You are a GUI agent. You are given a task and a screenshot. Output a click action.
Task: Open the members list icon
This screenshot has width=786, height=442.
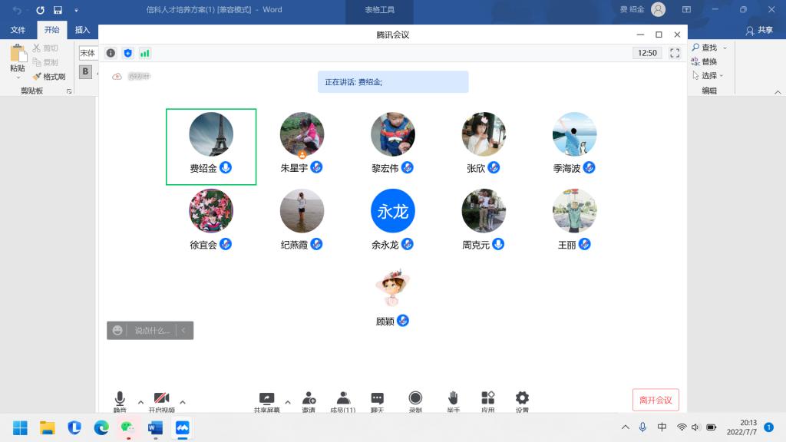click(343, 398)
